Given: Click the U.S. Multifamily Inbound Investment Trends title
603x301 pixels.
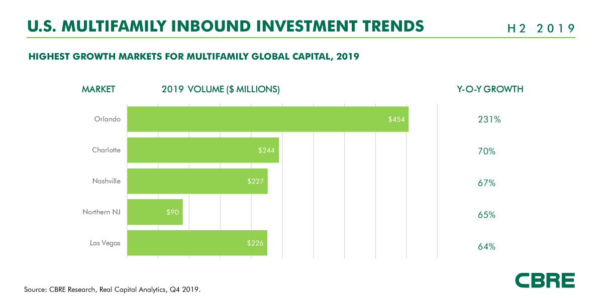Looking at the screenshot, I should pyautogui.click(x=226, y=25).
